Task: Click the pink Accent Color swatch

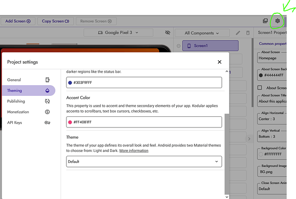Action: click(70, 122)
